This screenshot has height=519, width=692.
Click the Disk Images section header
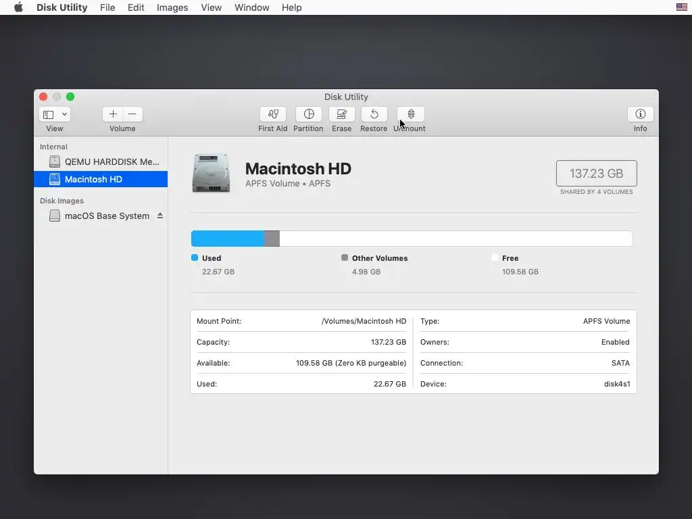pos(61,201)
